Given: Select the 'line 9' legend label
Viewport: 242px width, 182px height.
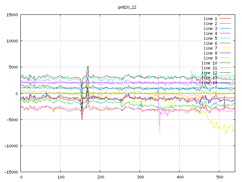Looking at the screenshot, I should click(x=210, y=58).
